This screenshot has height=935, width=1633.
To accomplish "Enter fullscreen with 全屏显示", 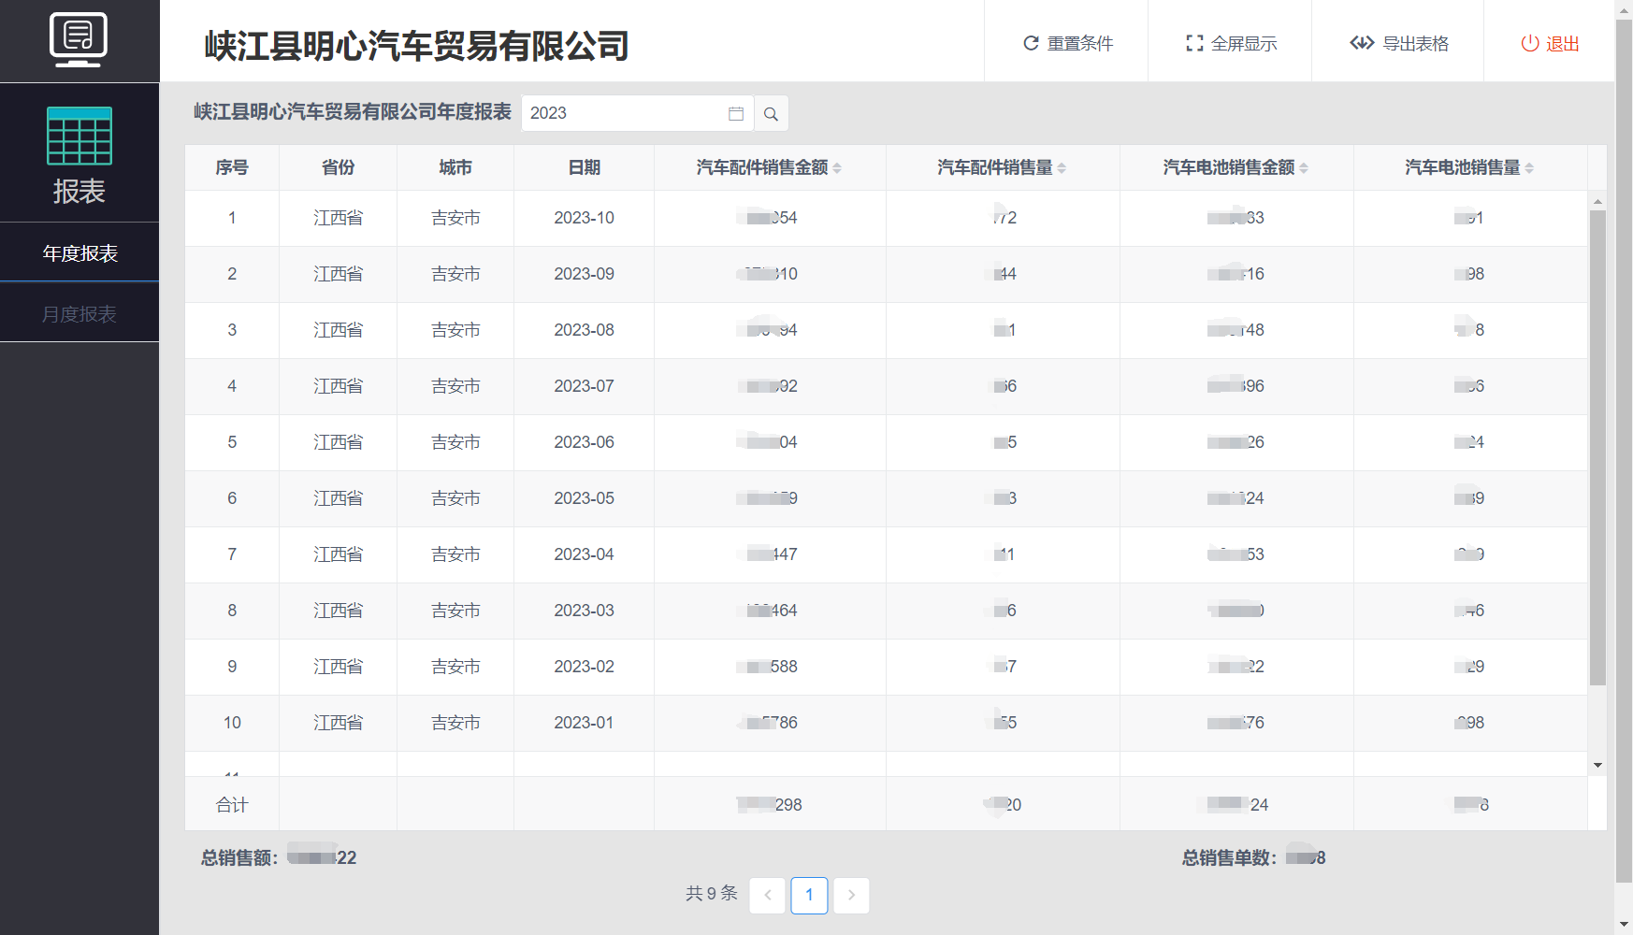I will coord(1231,43).
